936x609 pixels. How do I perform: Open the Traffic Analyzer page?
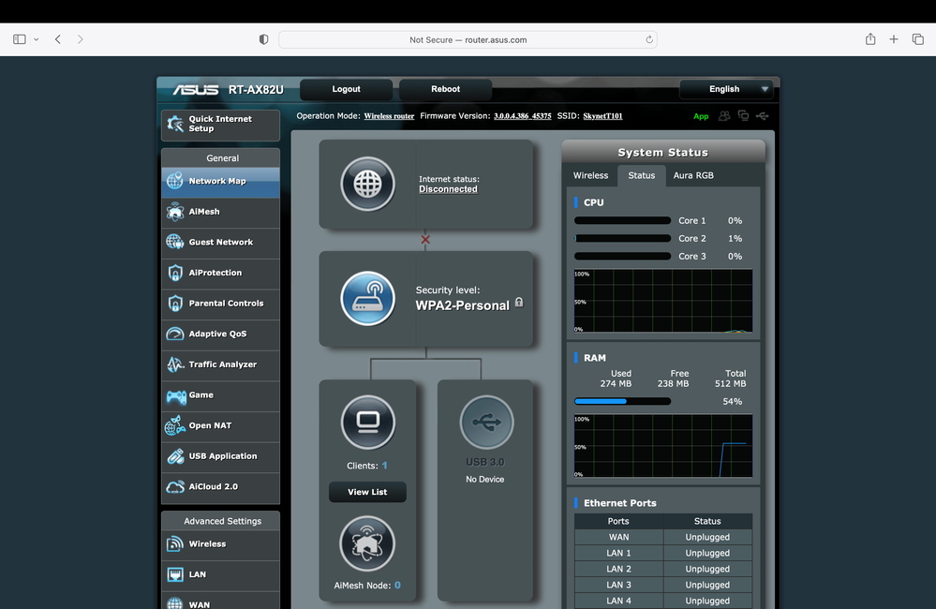click(x=220, y=364)
